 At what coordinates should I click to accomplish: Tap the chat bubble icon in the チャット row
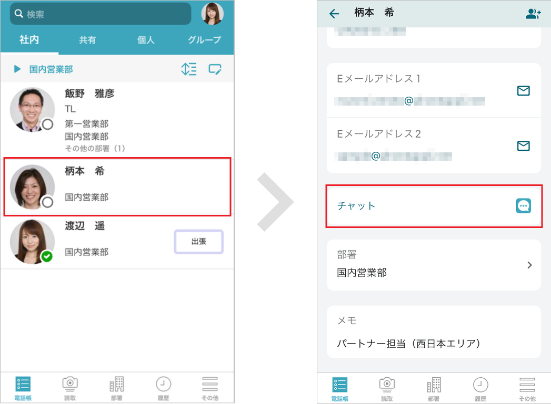(x=523, y=205)
